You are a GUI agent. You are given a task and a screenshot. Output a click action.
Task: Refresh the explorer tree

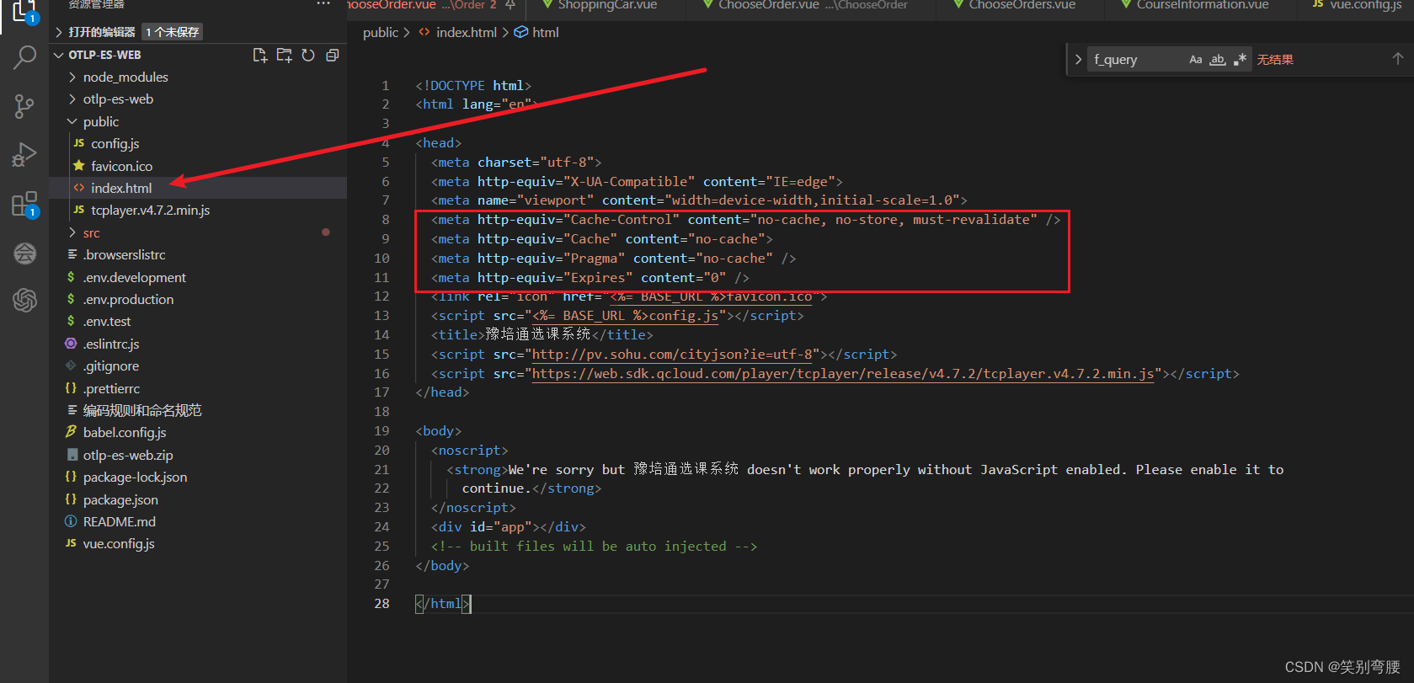click(308, 55)
